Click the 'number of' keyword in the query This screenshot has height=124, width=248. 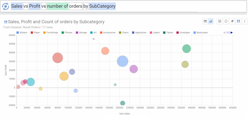57,6
